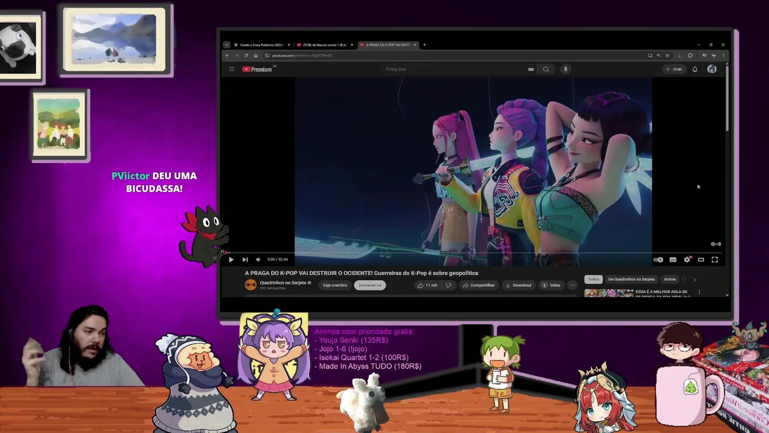Open the recommended video thumbnail in sidebar
769x433 pixels.
point(609,293)
